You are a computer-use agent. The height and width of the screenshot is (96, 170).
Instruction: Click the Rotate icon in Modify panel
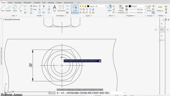(x=40, y=6)
